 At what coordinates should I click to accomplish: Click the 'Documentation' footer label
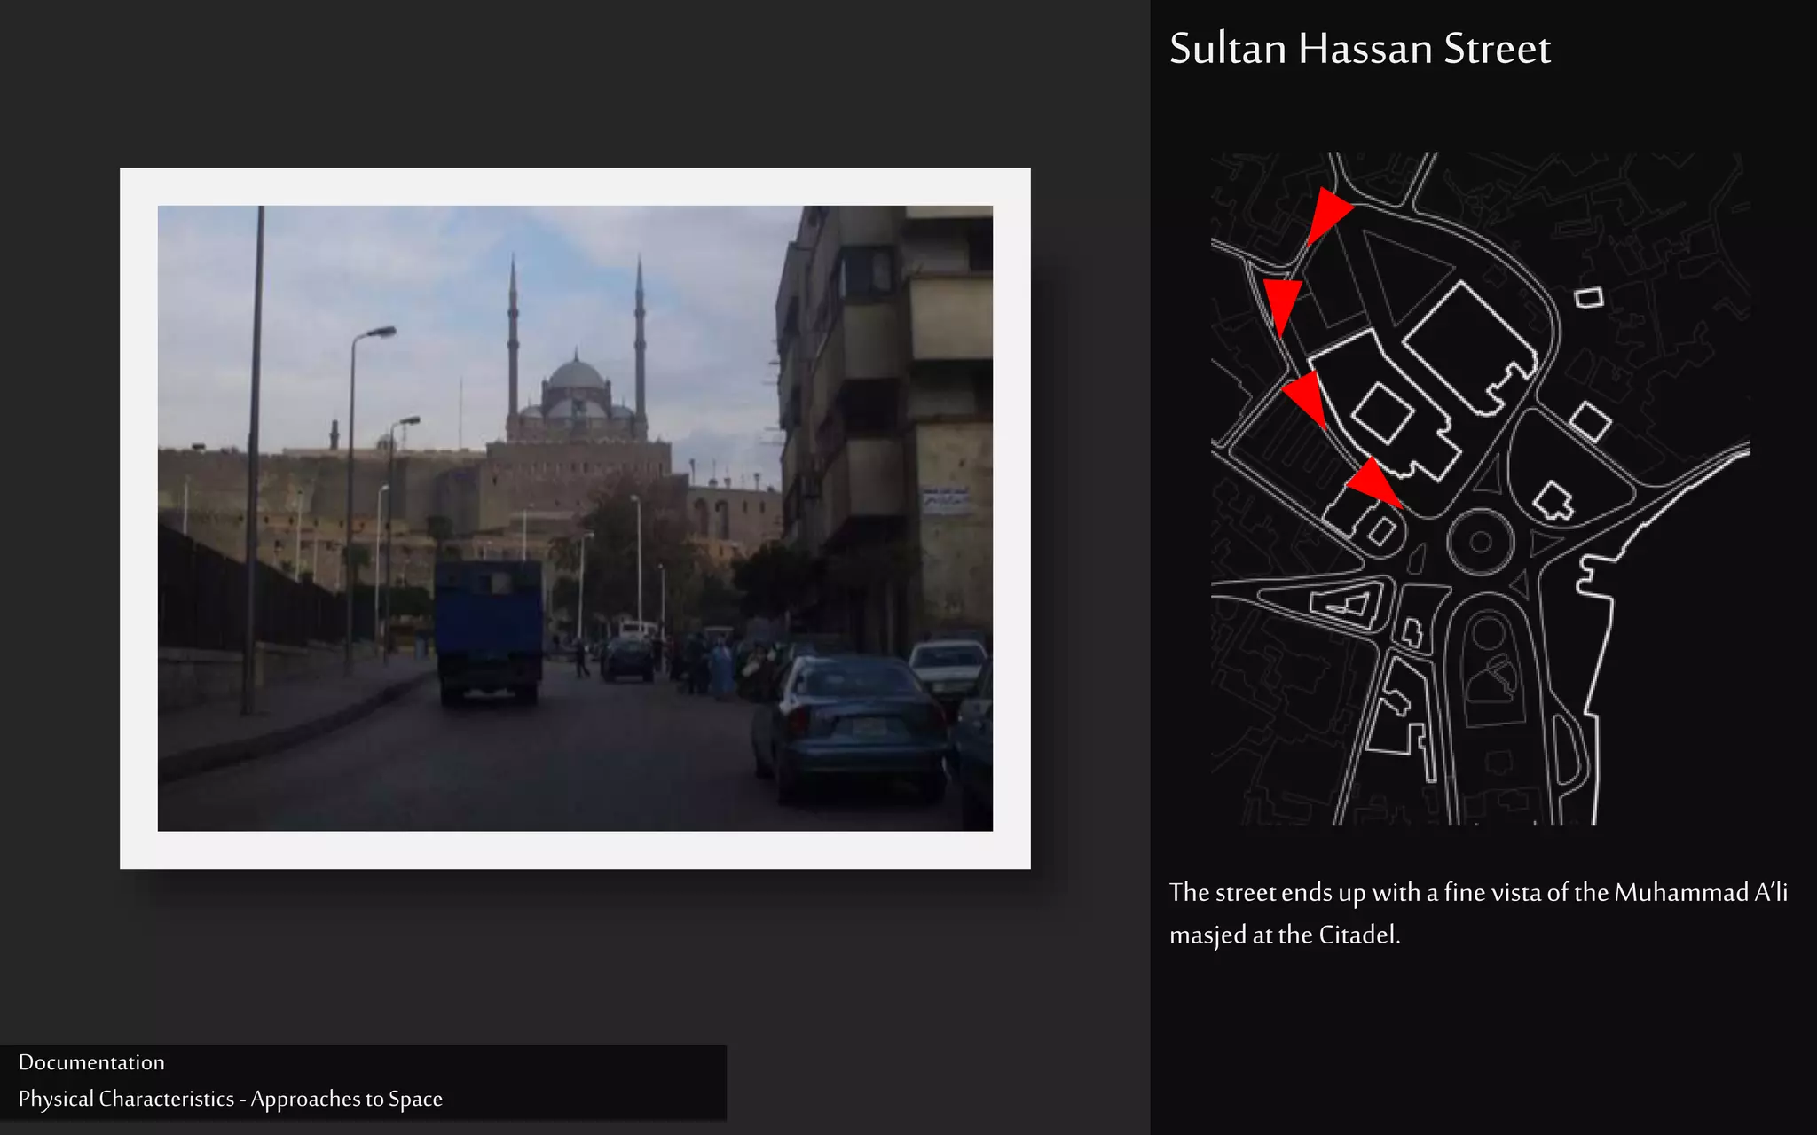(x=91, y=1062)
